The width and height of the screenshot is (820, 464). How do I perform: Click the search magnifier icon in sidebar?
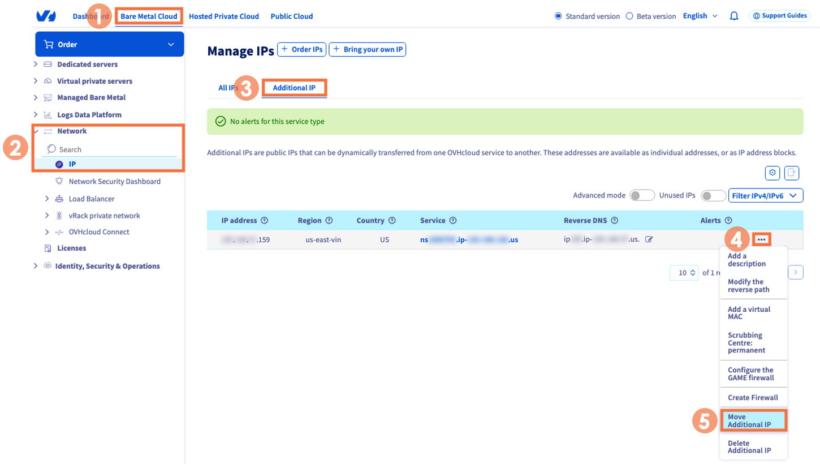[51, 149]
